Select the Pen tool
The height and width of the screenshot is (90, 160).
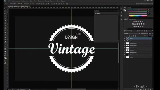tap(5, 42)
